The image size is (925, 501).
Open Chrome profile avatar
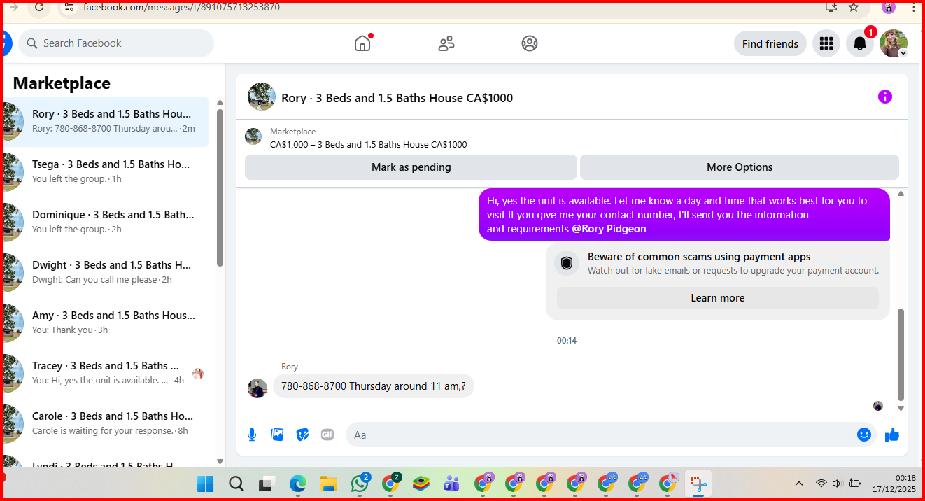[x=889, y=7]
